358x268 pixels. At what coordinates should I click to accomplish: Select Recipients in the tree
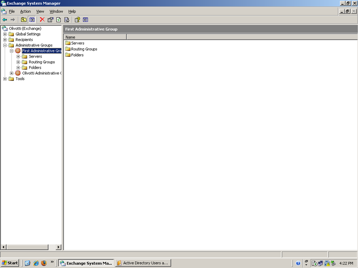tap(24, 40)
